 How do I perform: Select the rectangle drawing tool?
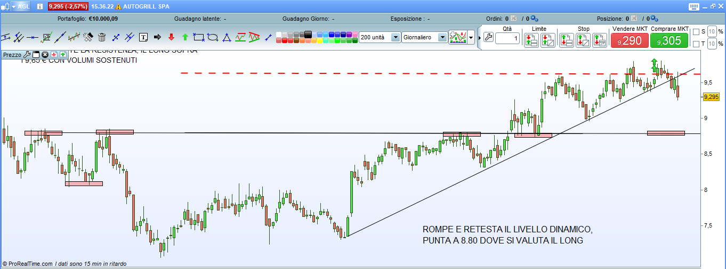click(199, 37)
